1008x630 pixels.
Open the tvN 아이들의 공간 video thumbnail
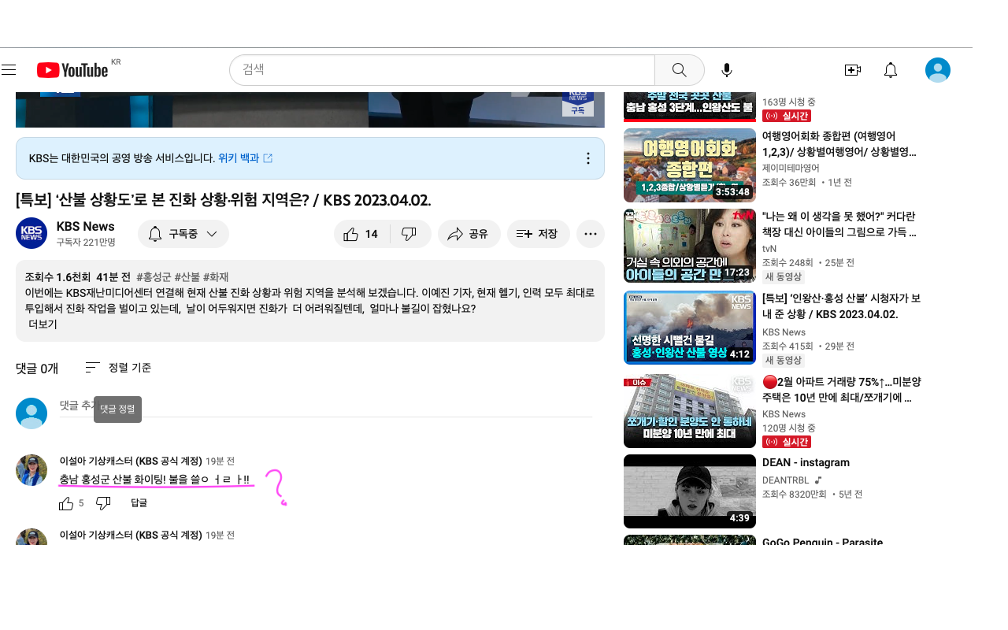pyautogui.click(x=690, y=246)
